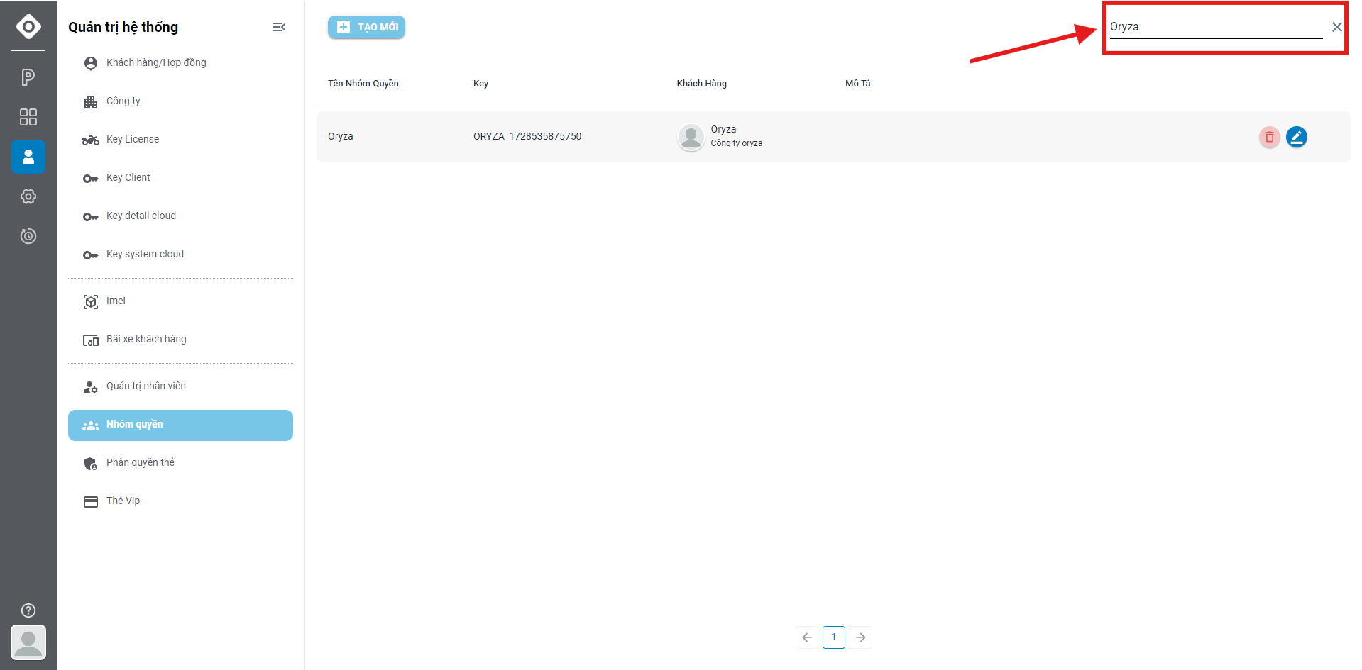This screenshot has height=670, width=1362.
Task: Click the Key Client key icon
Action: 91,179
